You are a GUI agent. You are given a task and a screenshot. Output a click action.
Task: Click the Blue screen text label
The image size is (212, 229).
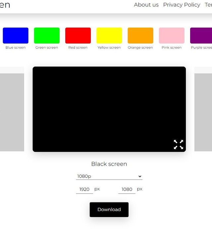(x=16, y=47)
